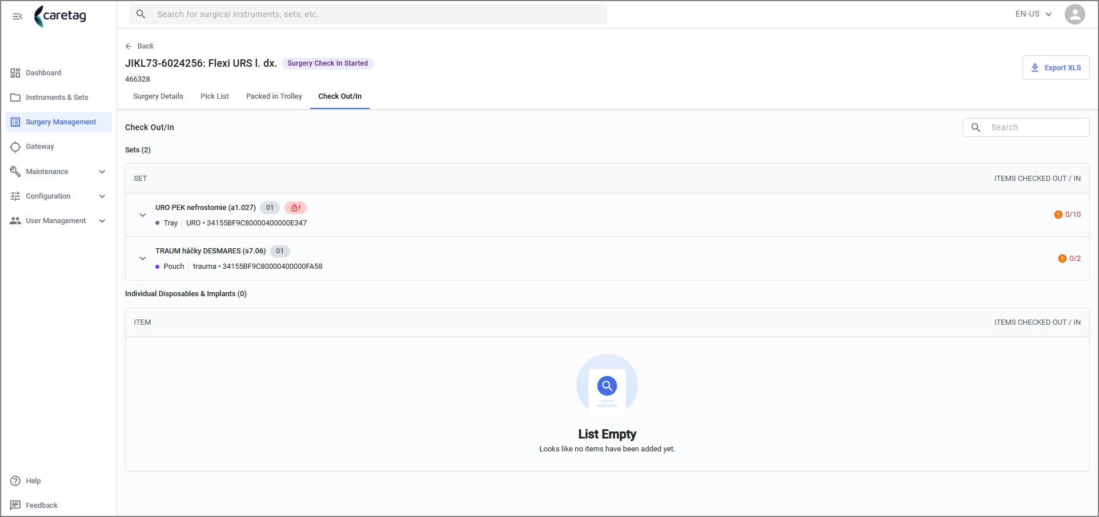Open the EN-US language dropdown
Image resolution: width=1099 pixels, height=517 pixels.
[x=1033, y=14]
